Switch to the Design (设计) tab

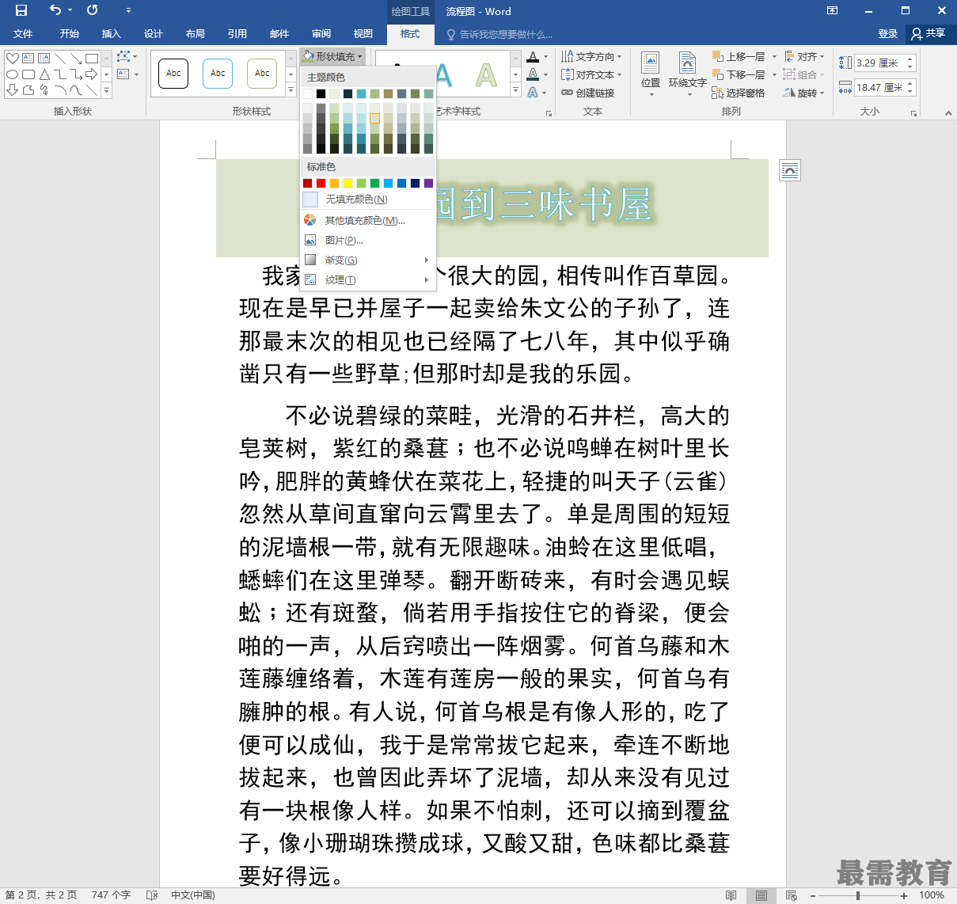pos(154,34)
